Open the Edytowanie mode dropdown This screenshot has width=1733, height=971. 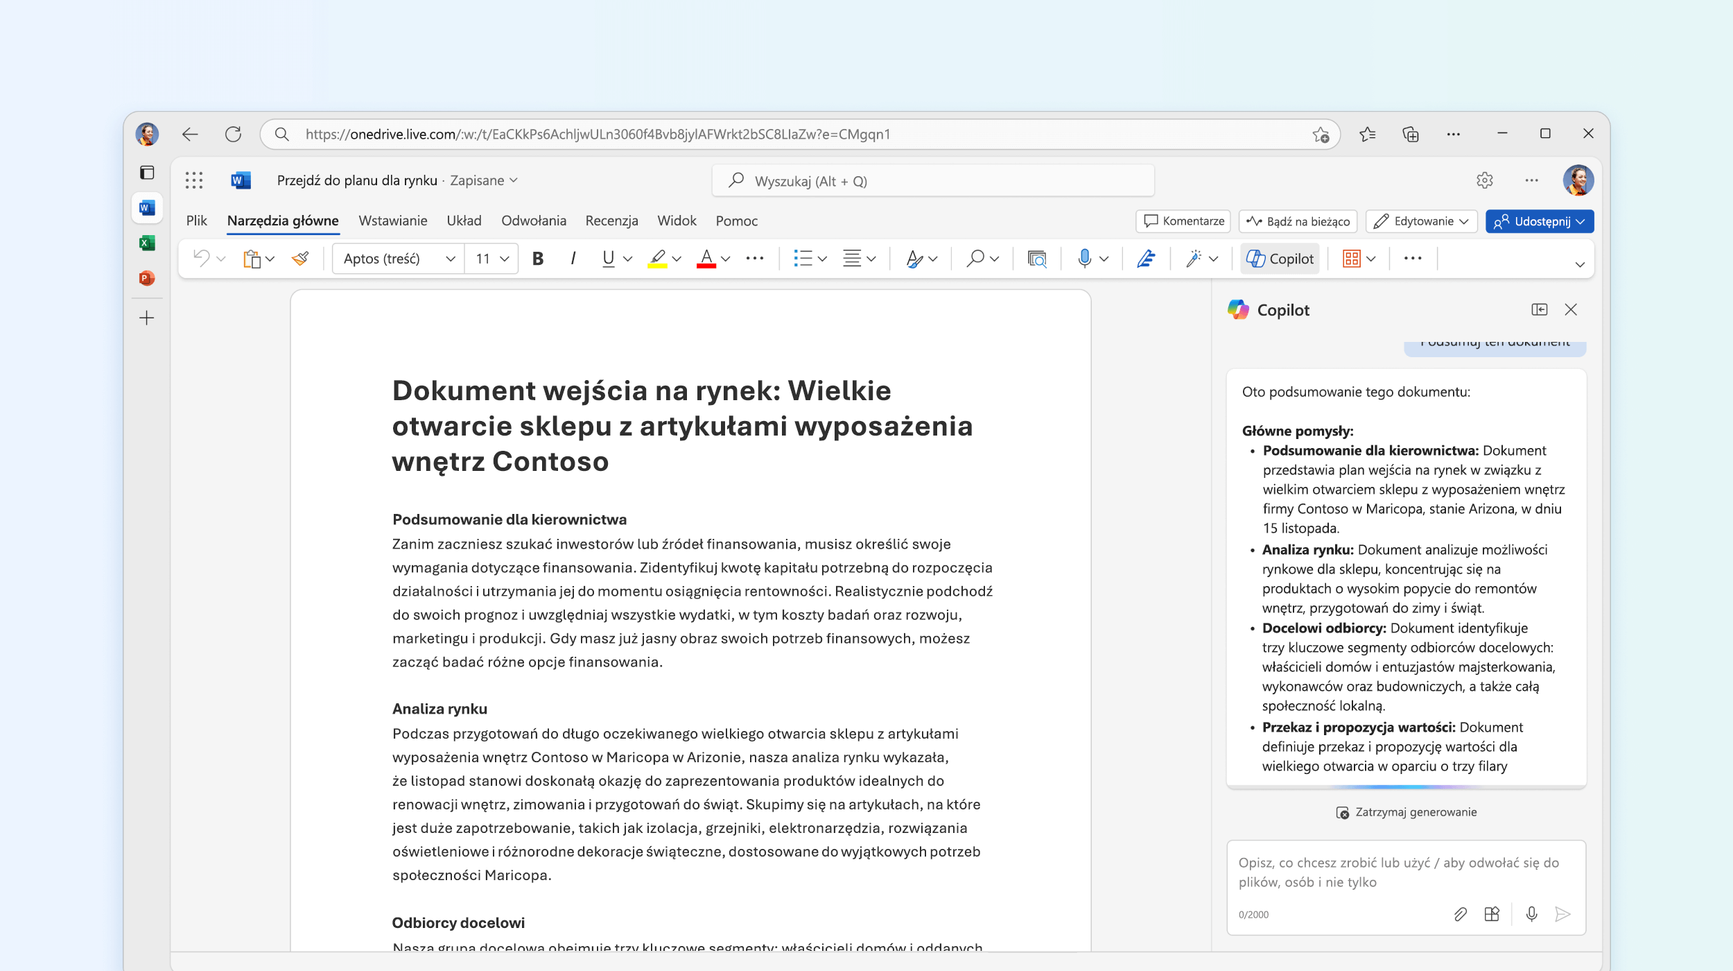tap(1422, 221)
